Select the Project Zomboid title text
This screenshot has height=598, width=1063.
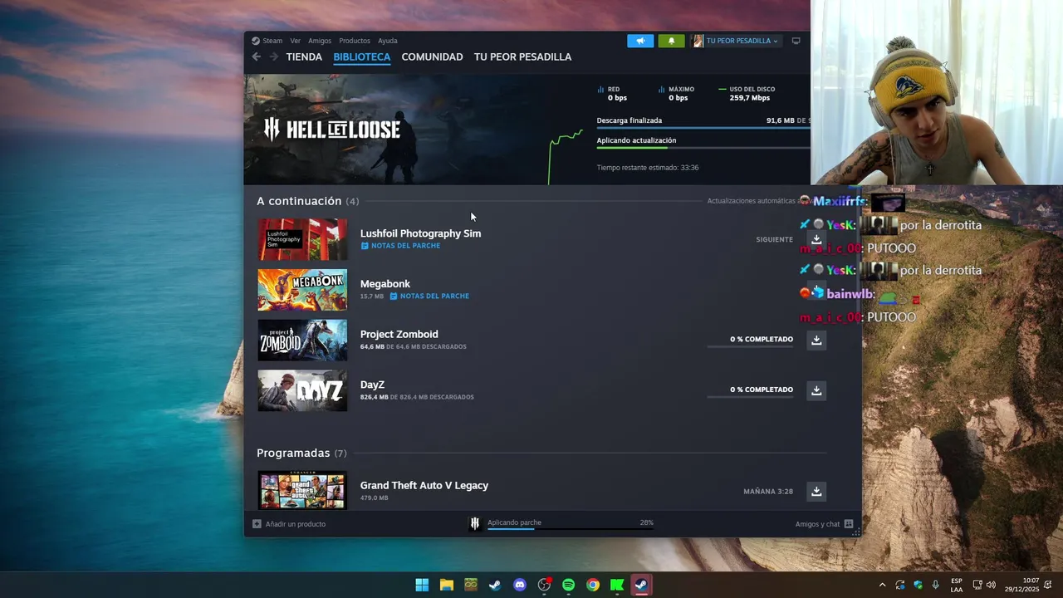399,335
